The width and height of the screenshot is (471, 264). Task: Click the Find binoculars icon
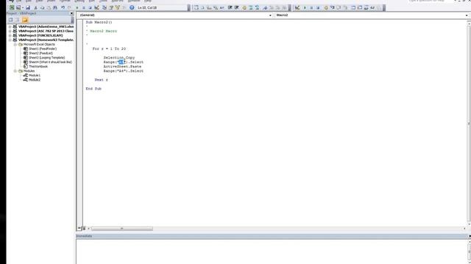[x=55, y=7]
